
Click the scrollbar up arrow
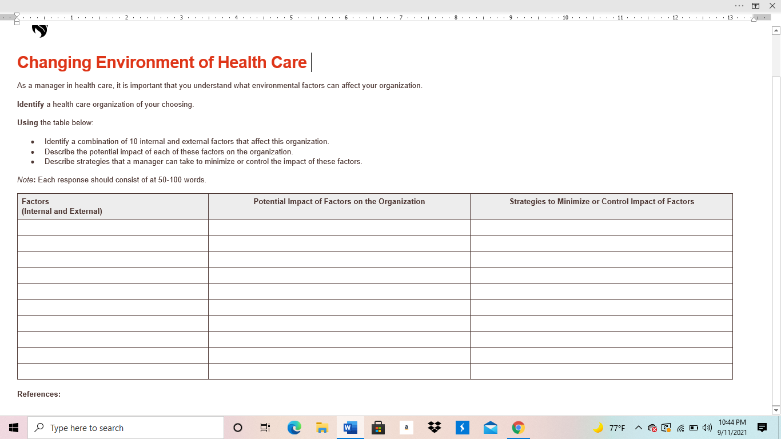pyautogui.click(x=776, y=30)
